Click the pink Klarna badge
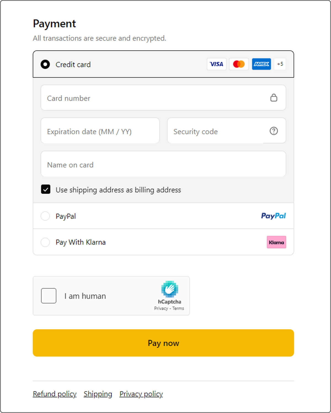This screenshot has width=331, height=413. click(276, 242)
